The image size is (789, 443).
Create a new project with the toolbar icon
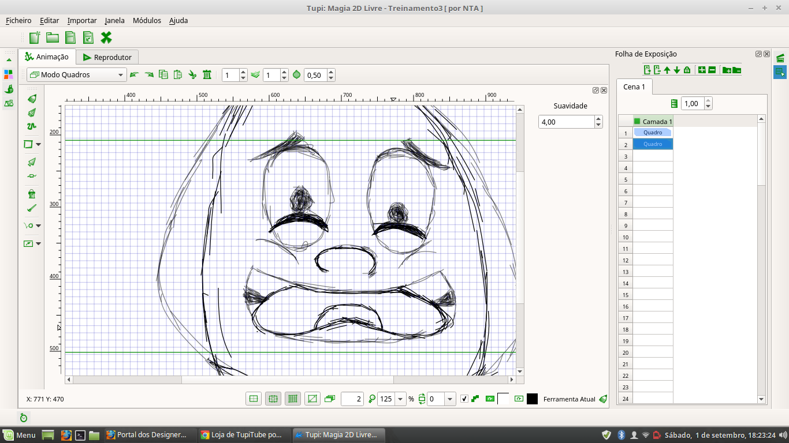click(x=35, y=37)
